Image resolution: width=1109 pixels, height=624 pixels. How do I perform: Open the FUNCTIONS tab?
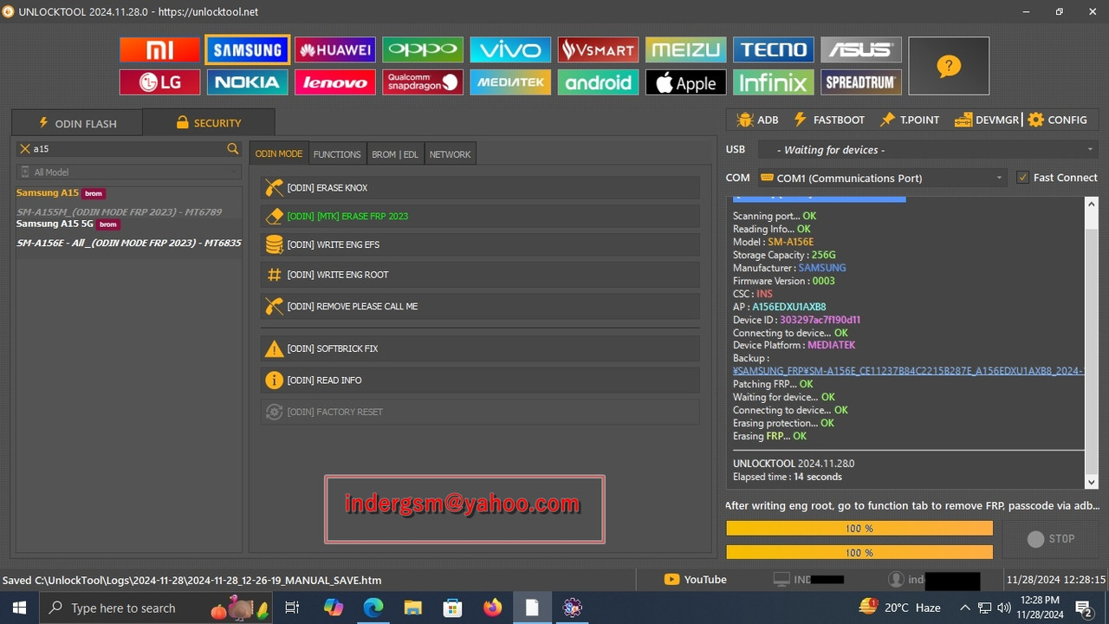(x=337, y=154)
